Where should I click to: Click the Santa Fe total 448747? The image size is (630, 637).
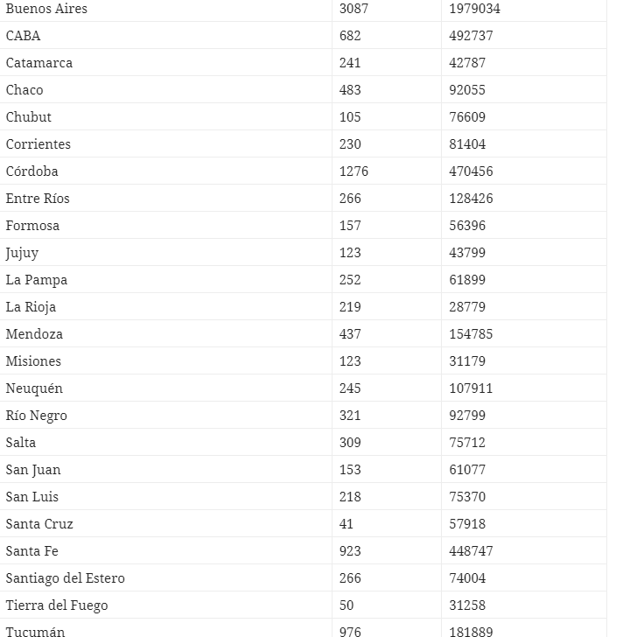(471, 551)
